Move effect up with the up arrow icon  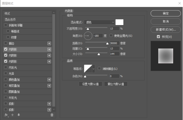[x=13, y=115]
